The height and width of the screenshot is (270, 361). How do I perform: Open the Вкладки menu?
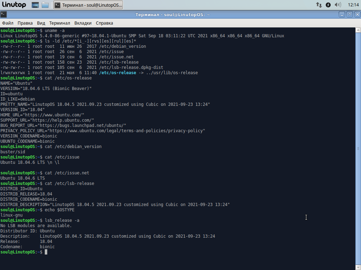click(x=83, y=23)
